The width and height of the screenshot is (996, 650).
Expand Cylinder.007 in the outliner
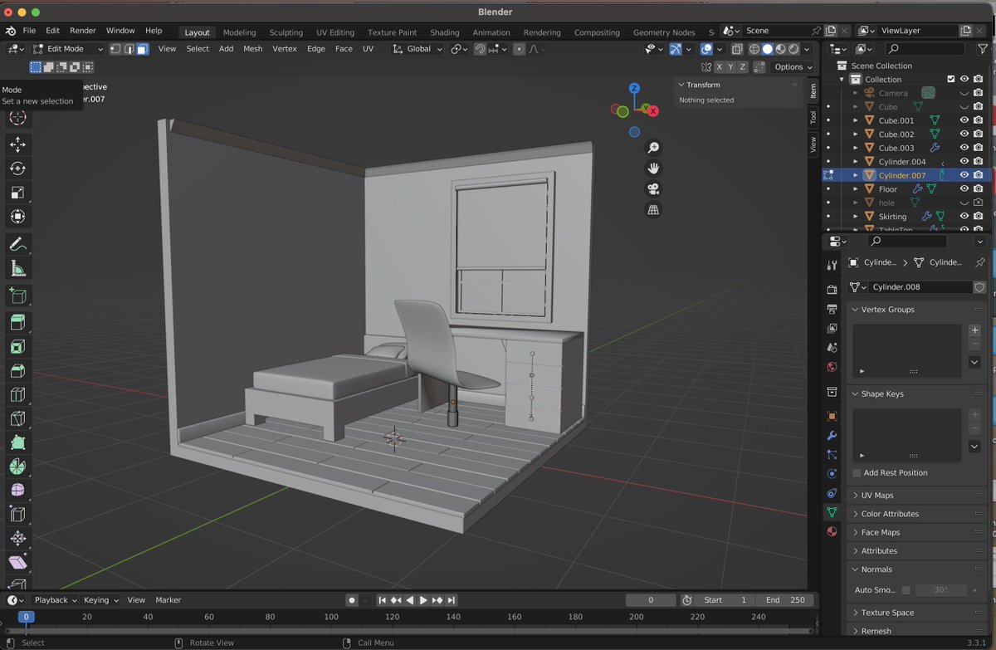856,175
